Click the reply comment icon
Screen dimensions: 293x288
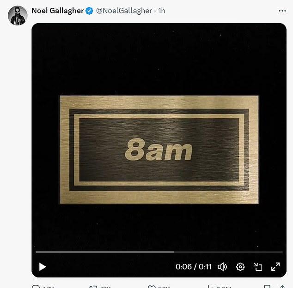pos(36,287)
